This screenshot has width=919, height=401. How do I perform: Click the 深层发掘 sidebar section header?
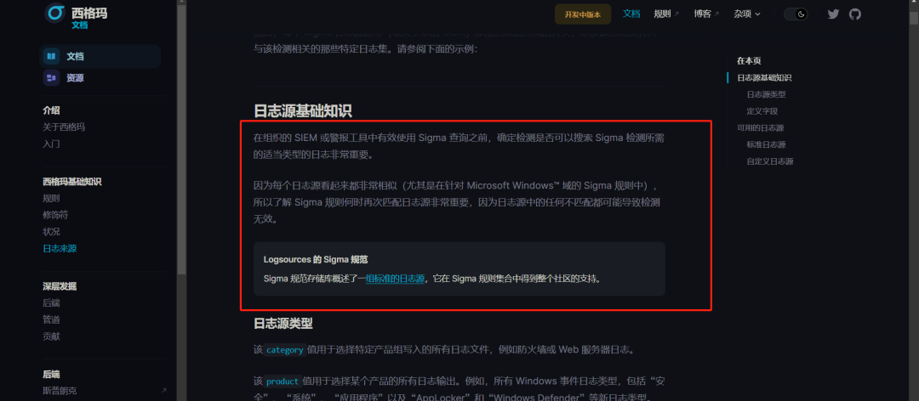[x=60, y=286]
